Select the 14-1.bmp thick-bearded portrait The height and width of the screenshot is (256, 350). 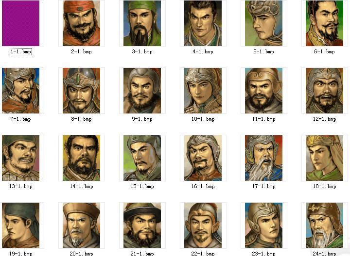82,158
